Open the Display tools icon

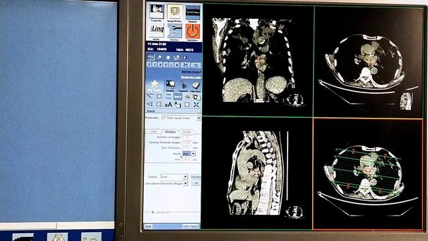click(170, 86)
